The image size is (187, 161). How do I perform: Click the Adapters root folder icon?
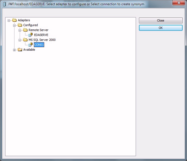(14, 20)
